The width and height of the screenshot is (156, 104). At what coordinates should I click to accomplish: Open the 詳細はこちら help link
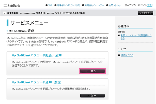coord(127,55)
